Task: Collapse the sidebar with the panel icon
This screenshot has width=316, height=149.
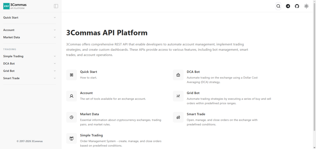Action: pyautogui.click(x=56, y=6)
